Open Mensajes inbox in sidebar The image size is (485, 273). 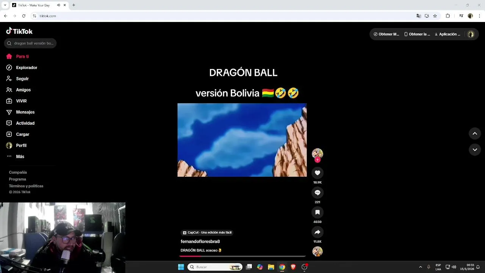20,112
